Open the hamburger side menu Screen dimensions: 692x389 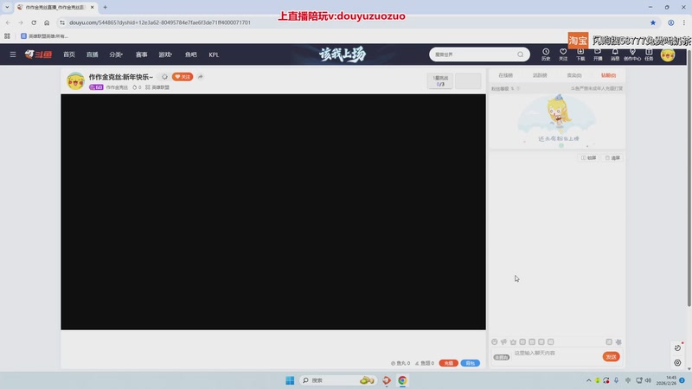tap(13, 54)
